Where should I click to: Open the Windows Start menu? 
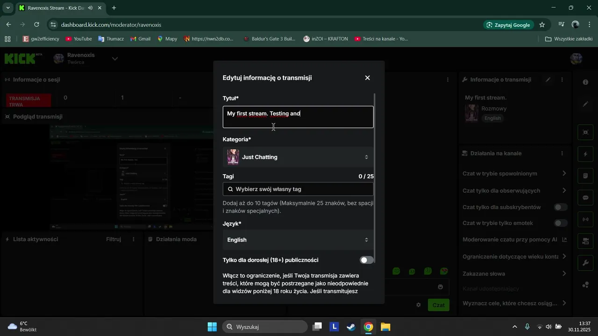tap(212, 327)
